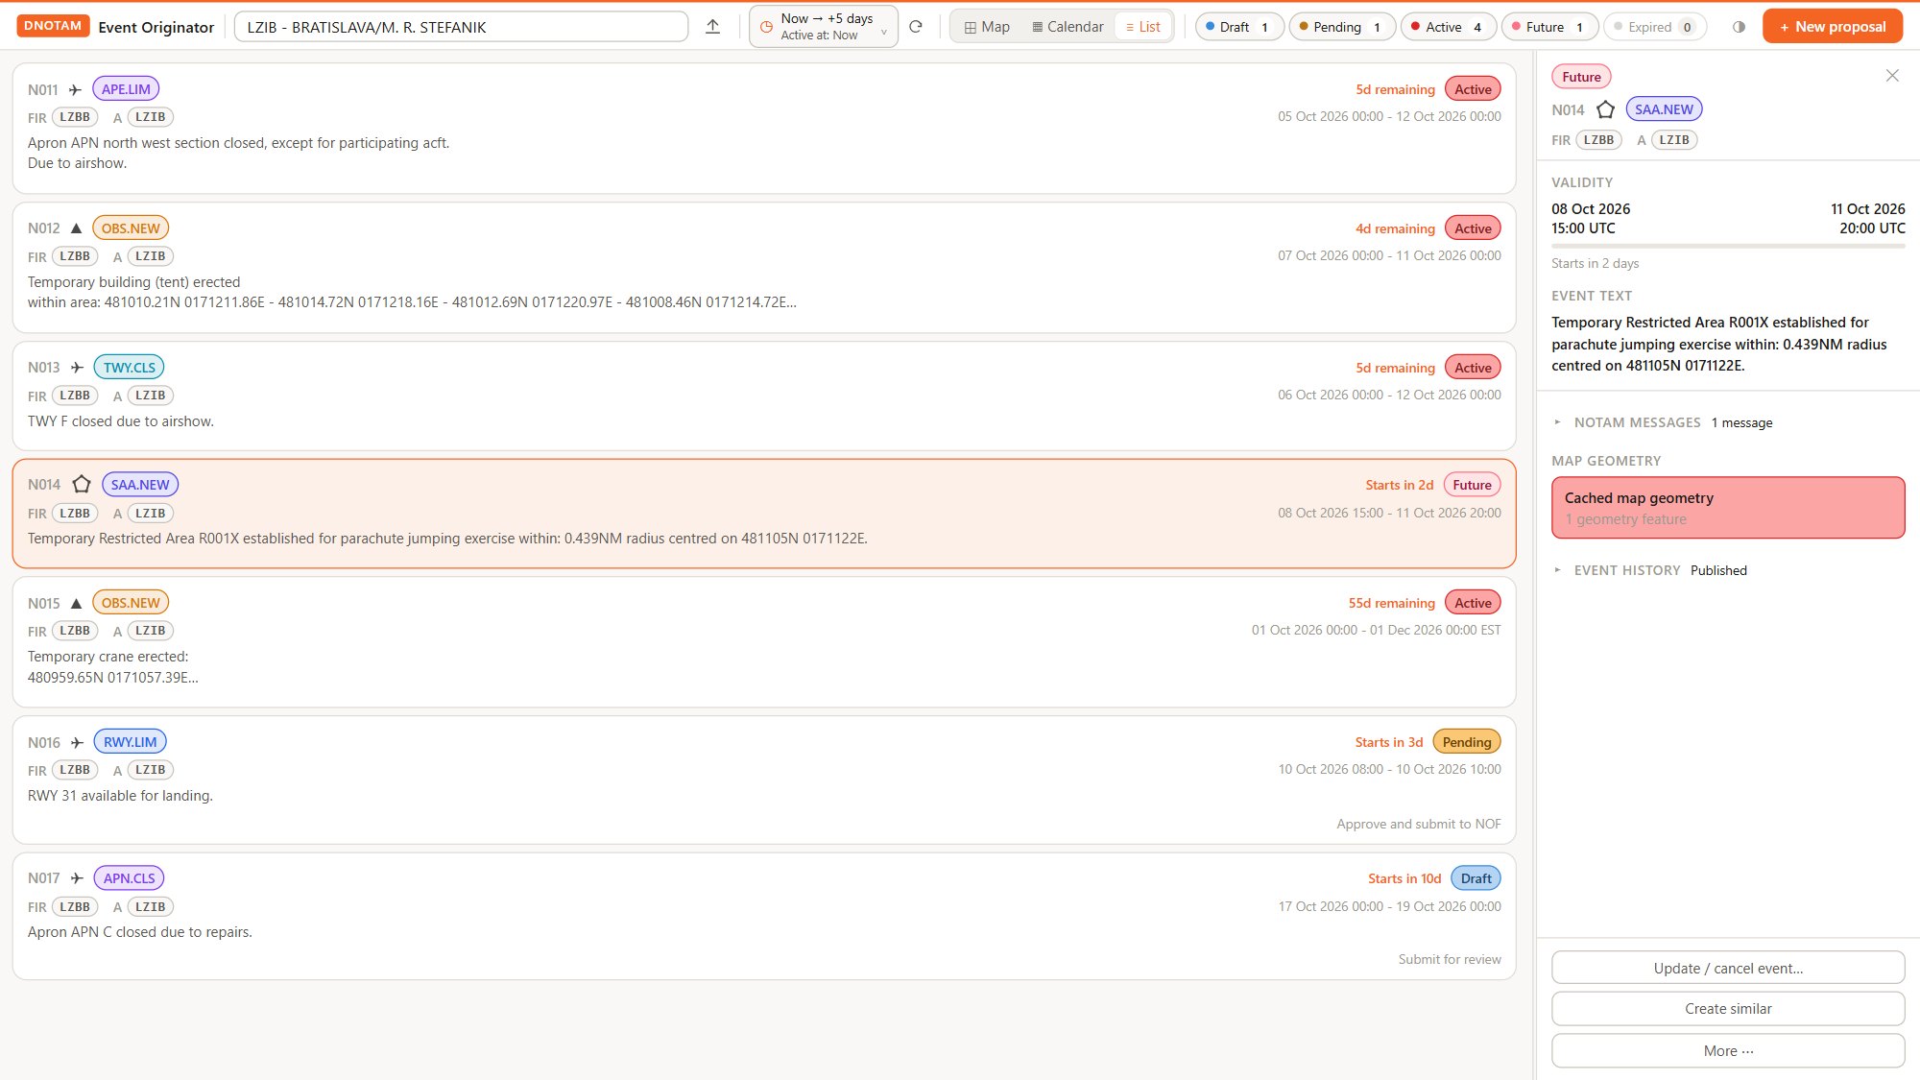Screen dimensions: 1920x1080
Task: Click the upload/export icon beside airport field
Action: [x=712, y=27]
